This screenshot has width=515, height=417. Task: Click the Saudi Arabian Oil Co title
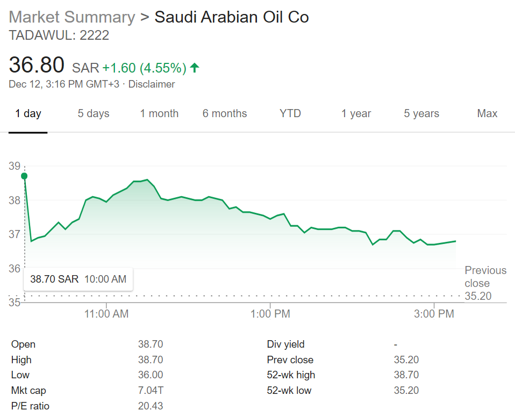click(232, 17)
